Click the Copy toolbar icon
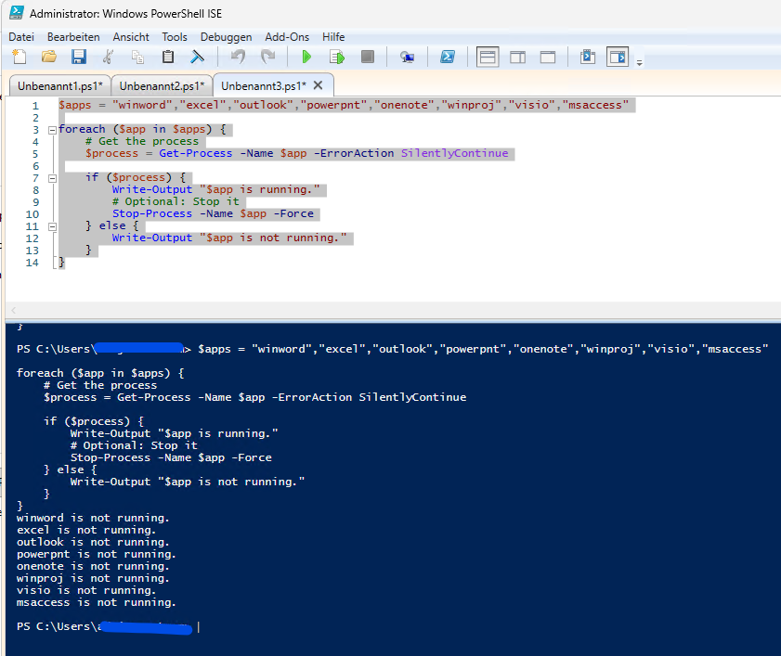781x656 pixels. tap(138, 57)
